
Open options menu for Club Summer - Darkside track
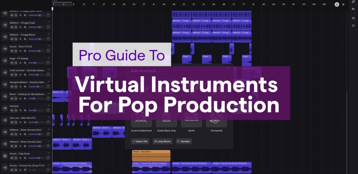(x=48, y=70)
